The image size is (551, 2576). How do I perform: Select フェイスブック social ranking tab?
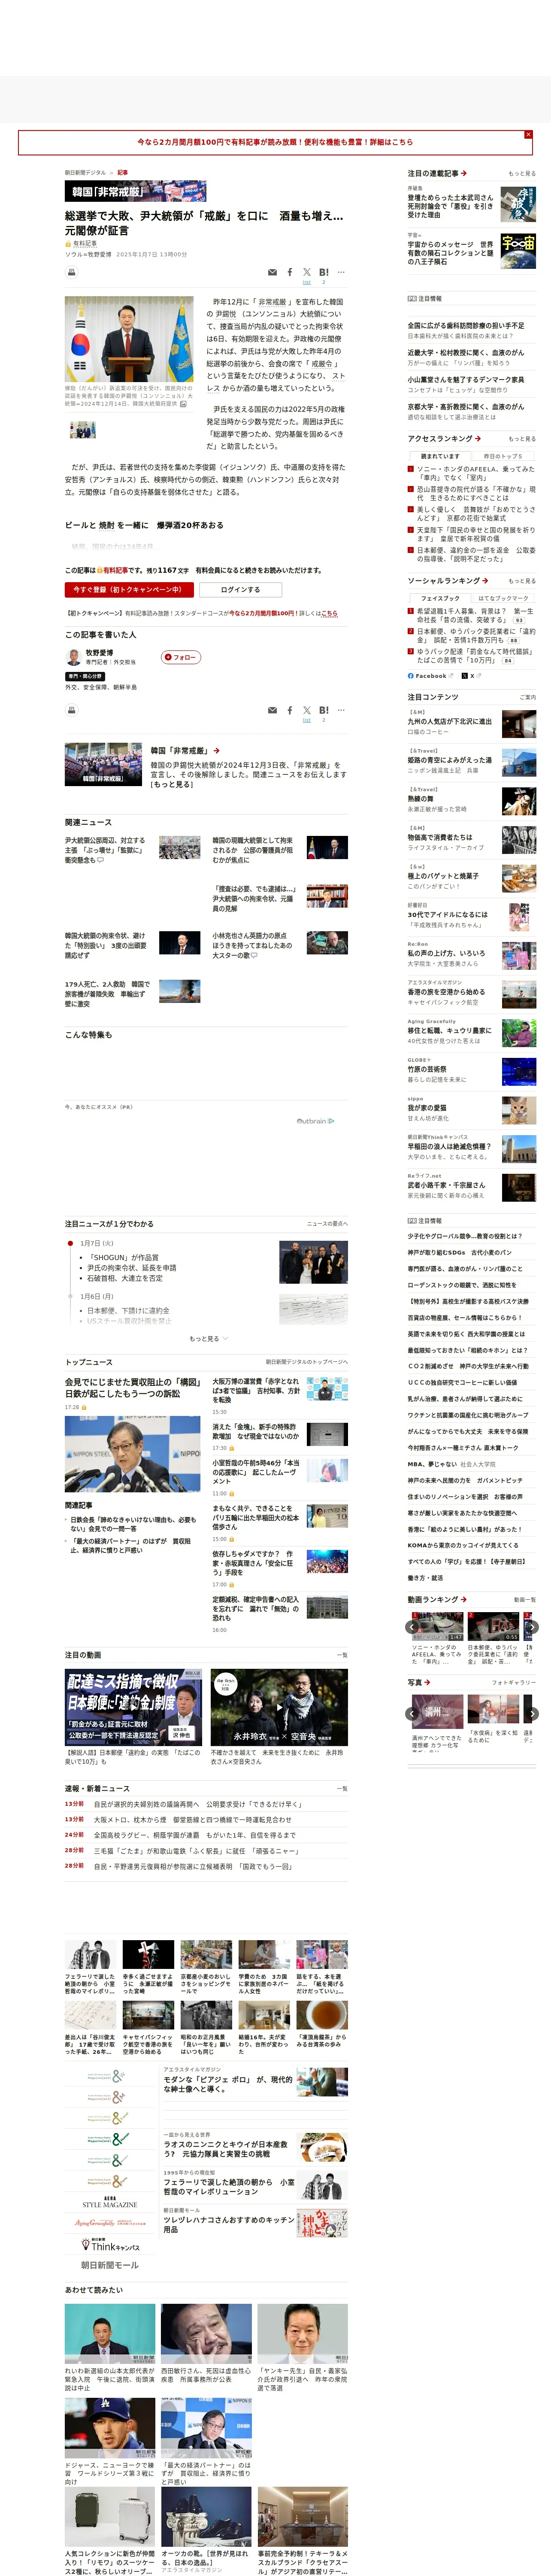coord(440,598)
